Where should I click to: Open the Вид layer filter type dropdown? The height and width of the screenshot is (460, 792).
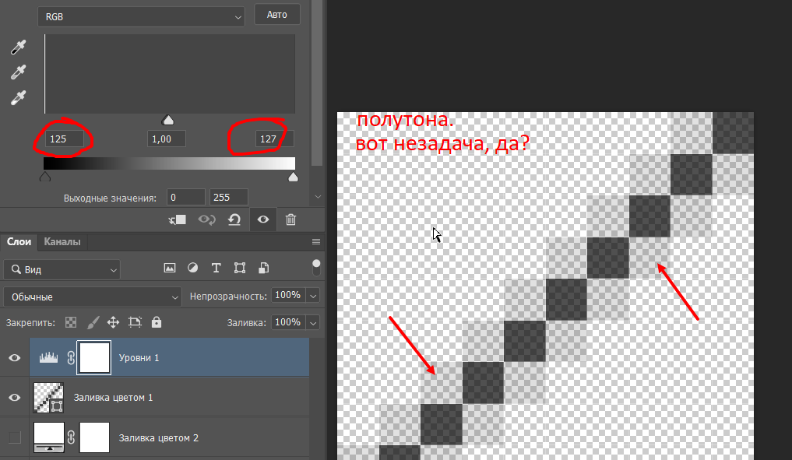tap(62, 269)
